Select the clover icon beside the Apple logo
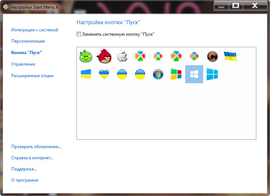 click(x=140, y=56)
